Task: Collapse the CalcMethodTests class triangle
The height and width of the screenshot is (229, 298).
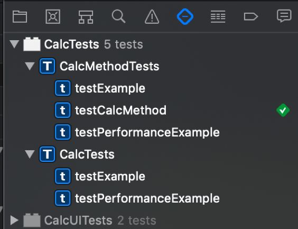Action: point(30,66)
